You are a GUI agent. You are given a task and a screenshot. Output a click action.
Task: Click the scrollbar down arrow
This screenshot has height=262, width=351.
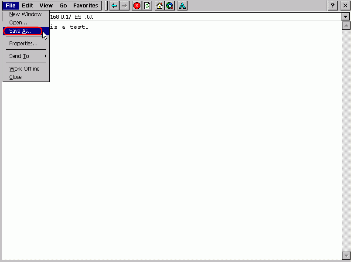[346, 255]
